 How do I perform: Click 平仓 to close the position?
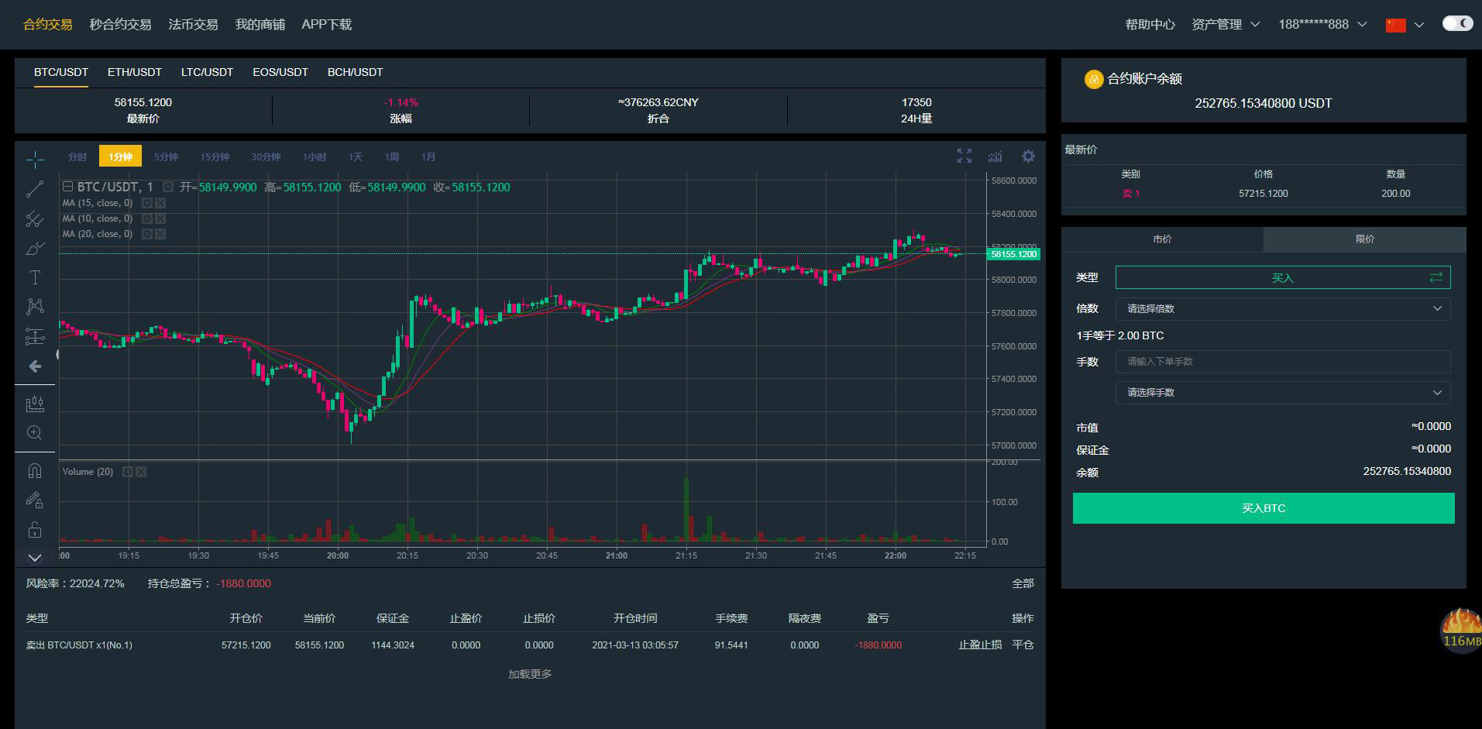tap(1023, 645)
